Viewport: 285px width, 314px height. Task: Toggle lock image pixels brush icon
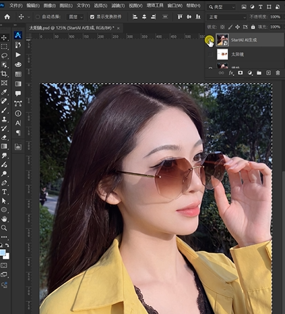(x=230, y=27)
